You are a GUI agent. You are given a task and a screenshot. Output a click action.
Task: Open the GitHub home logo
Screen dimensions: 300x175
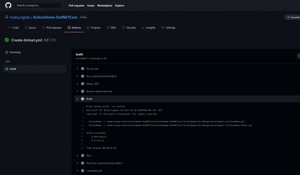click(8, 5)
